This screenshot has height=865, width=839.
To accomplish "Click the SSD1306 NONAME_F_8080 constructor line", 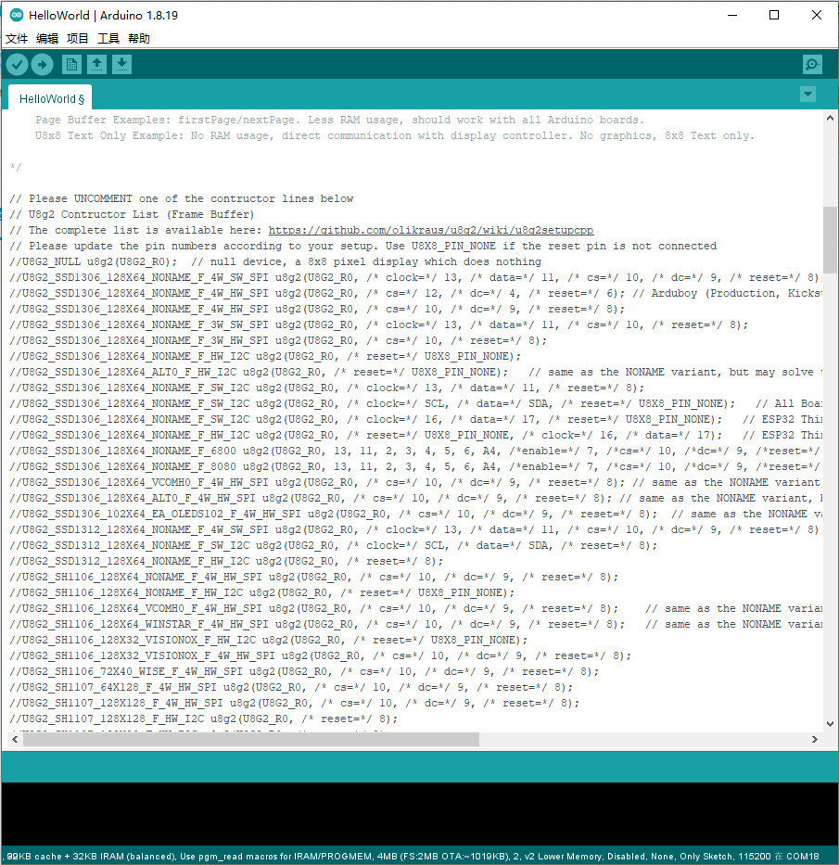I will 415,466.
